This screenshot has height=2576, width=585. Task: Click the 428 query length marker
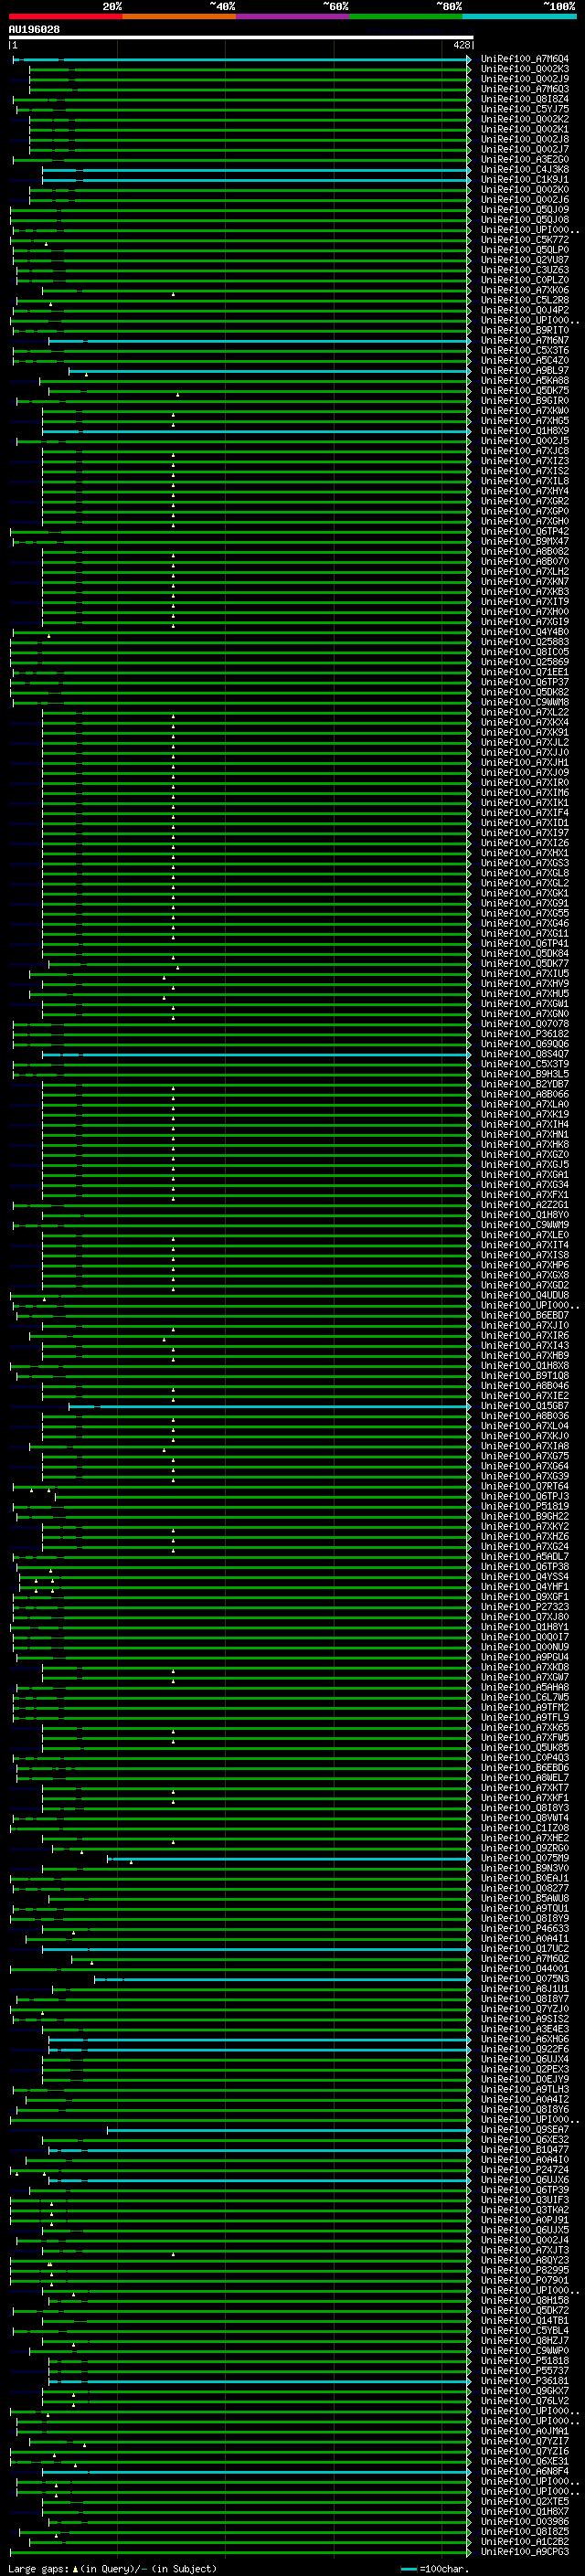coord(461,45)
